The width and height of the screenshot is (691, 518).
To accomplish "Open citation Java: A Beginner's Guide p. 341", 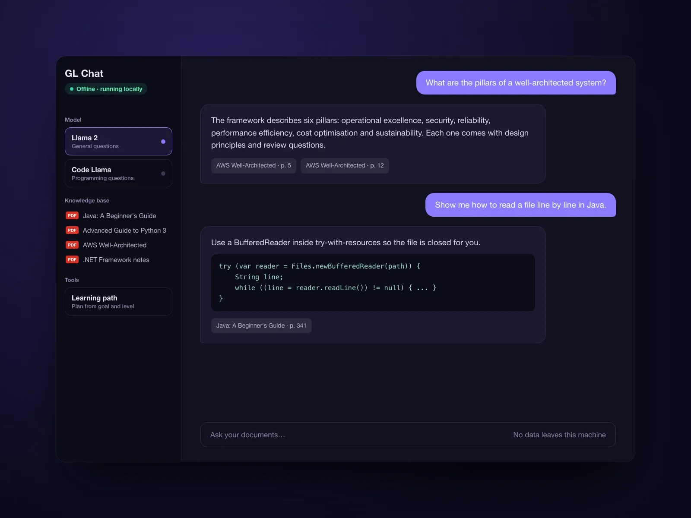I will pyautogui.click(x=261, y=325).
